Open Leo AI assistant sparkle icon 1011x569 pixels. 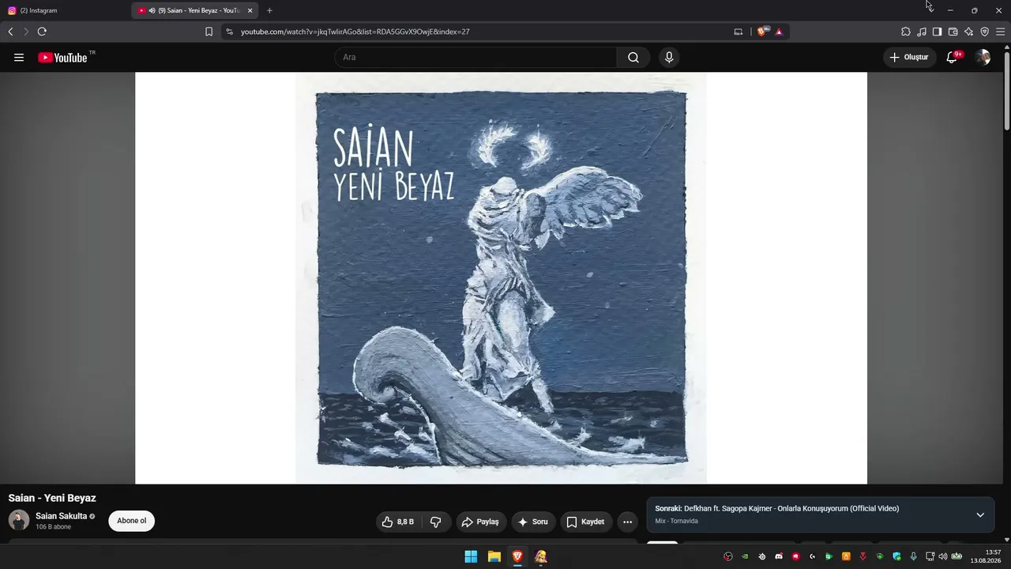(968, 32)
